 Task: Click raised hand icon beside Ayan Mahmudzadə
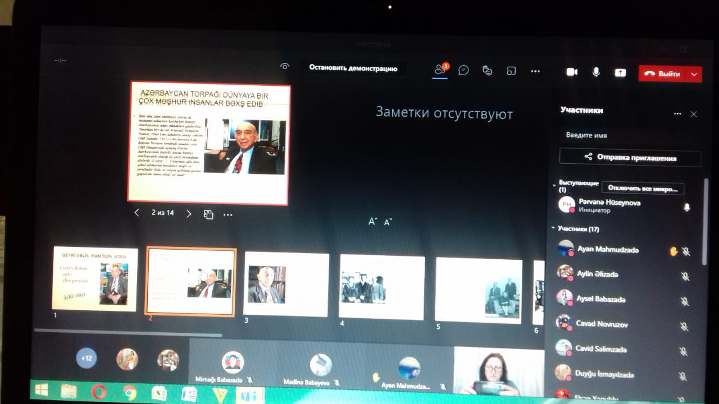[x=674, y=251]
